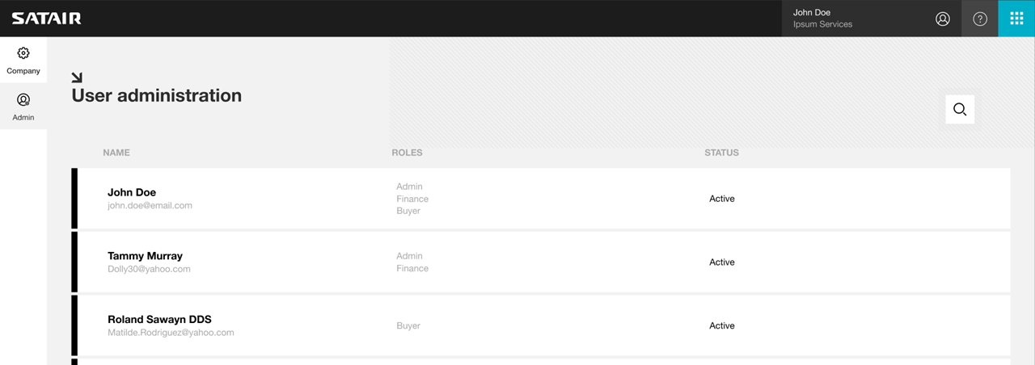Viewport: 1035px width, 365px height.
Task: Open the apps grid menu icon
Action: (x=1017, y=19)
